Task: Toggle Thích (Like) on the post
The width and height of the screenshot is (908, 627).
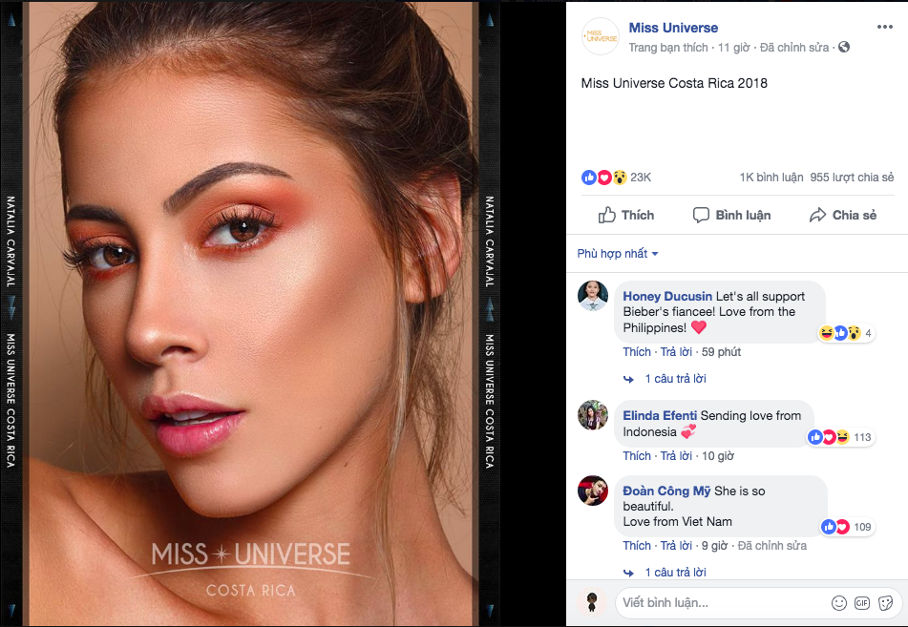Action: (626, 215)
